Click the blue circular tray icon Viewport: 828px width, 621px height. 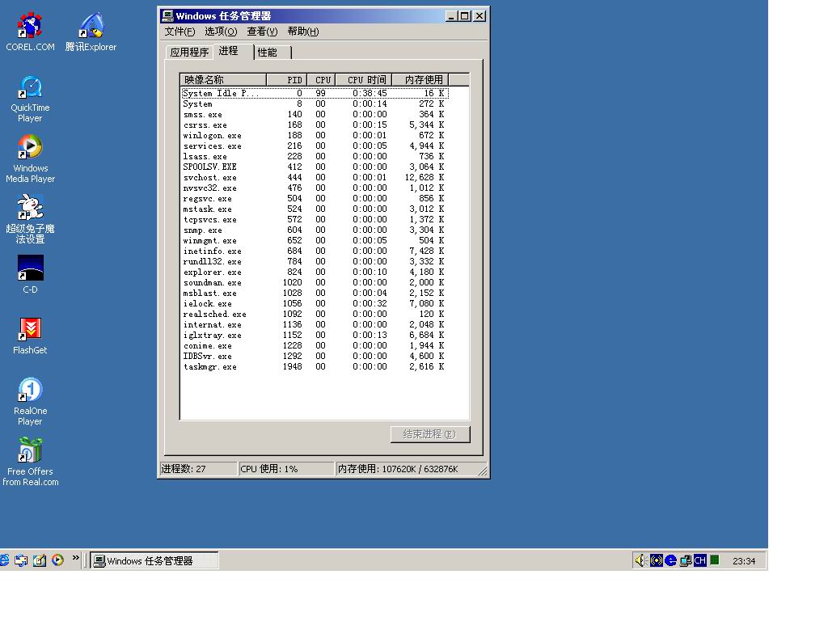click(657, 560)
